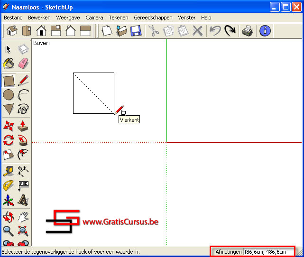Select the ABC Text label tool
The image size is (304, 257).
[23, 186]
